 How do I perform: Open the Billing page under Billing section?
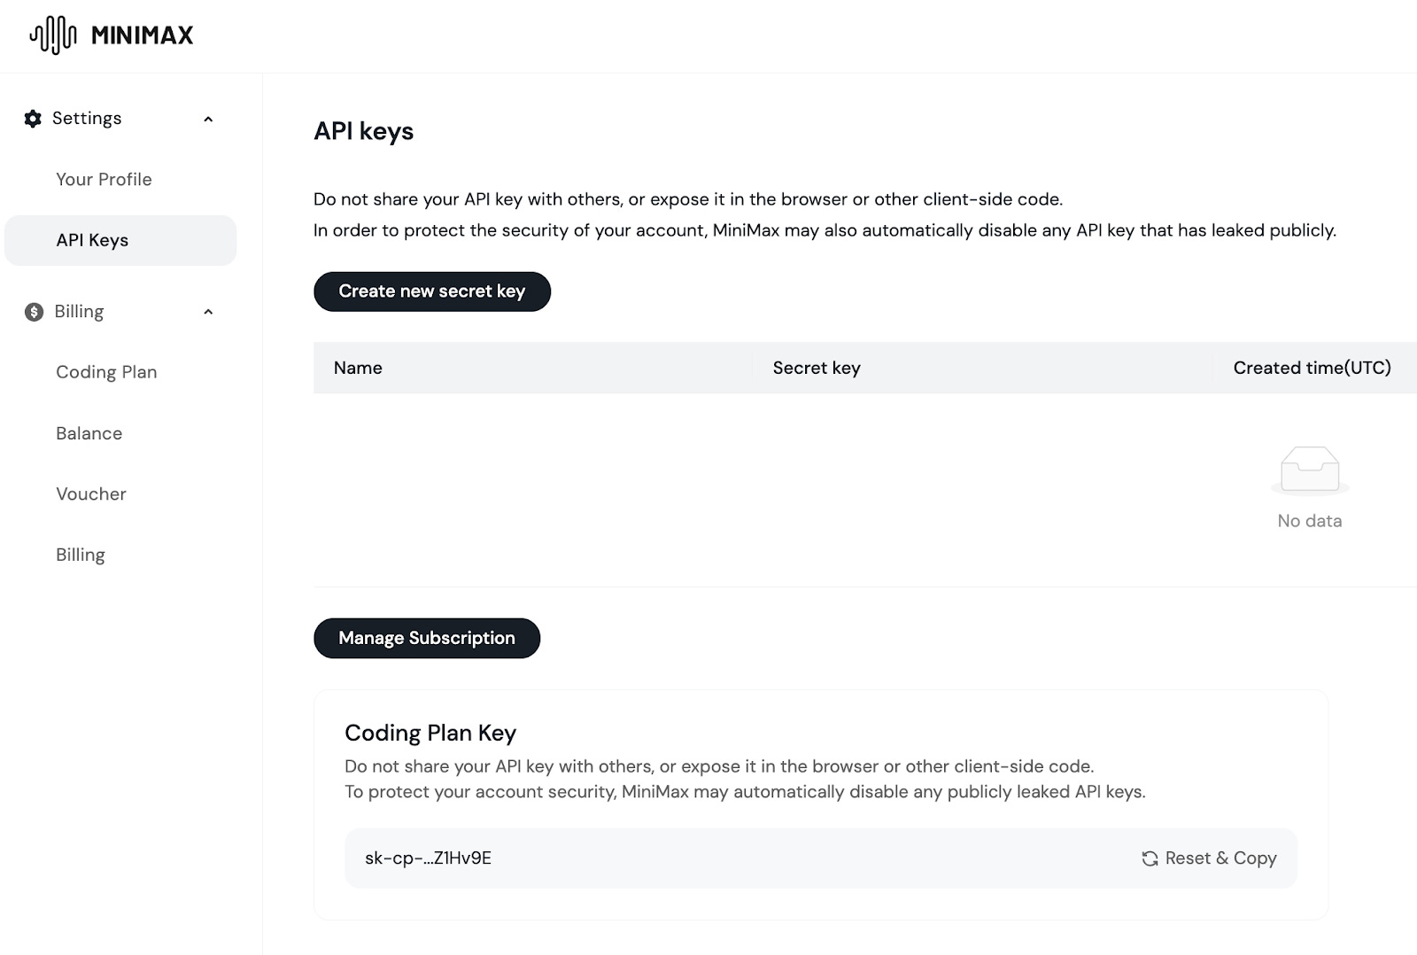pos(81,554)
